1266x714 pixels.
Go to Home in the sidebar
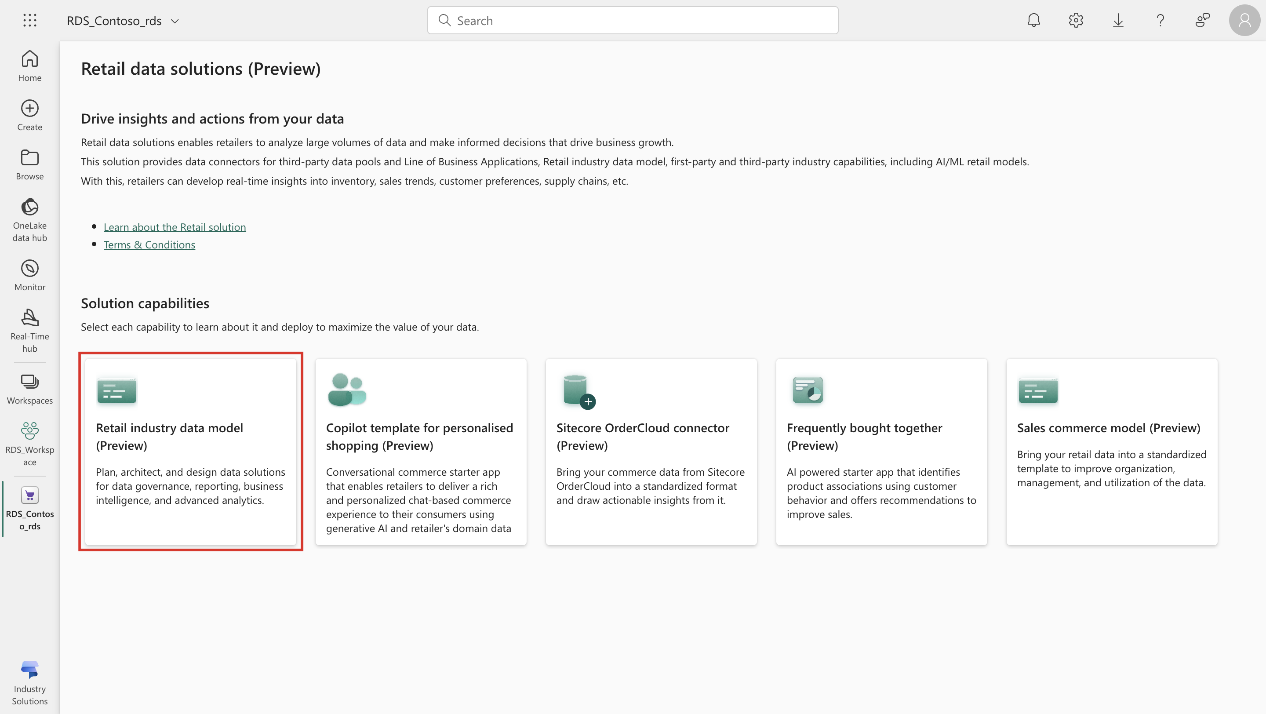pyautogui.click(x=29, y=66)
